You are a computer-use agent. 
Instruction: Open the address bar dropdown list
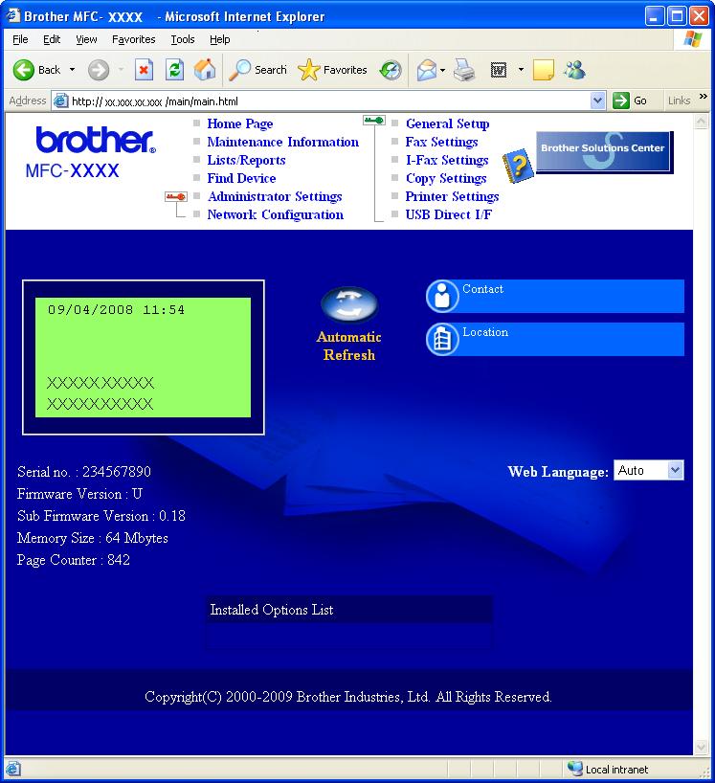[597, 101]
